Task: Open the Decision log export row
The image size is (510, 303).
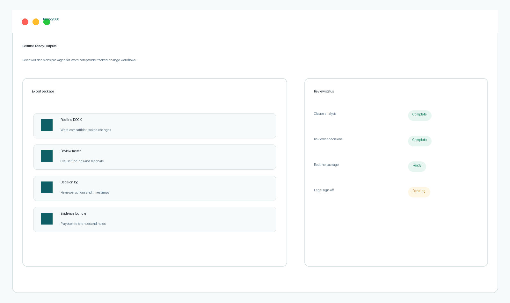Action: pyautogui.click(x=155, y=188)
